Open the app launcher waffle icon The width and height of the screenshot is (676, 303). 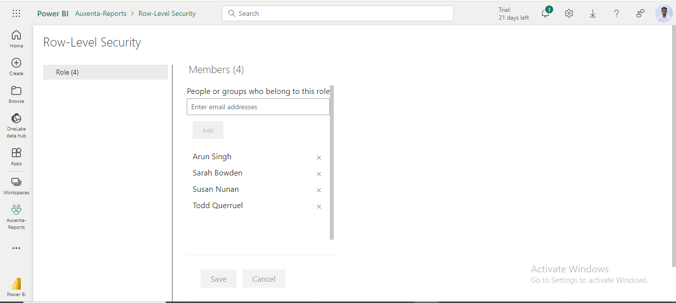pyautogui.click(x=16, y=13)
